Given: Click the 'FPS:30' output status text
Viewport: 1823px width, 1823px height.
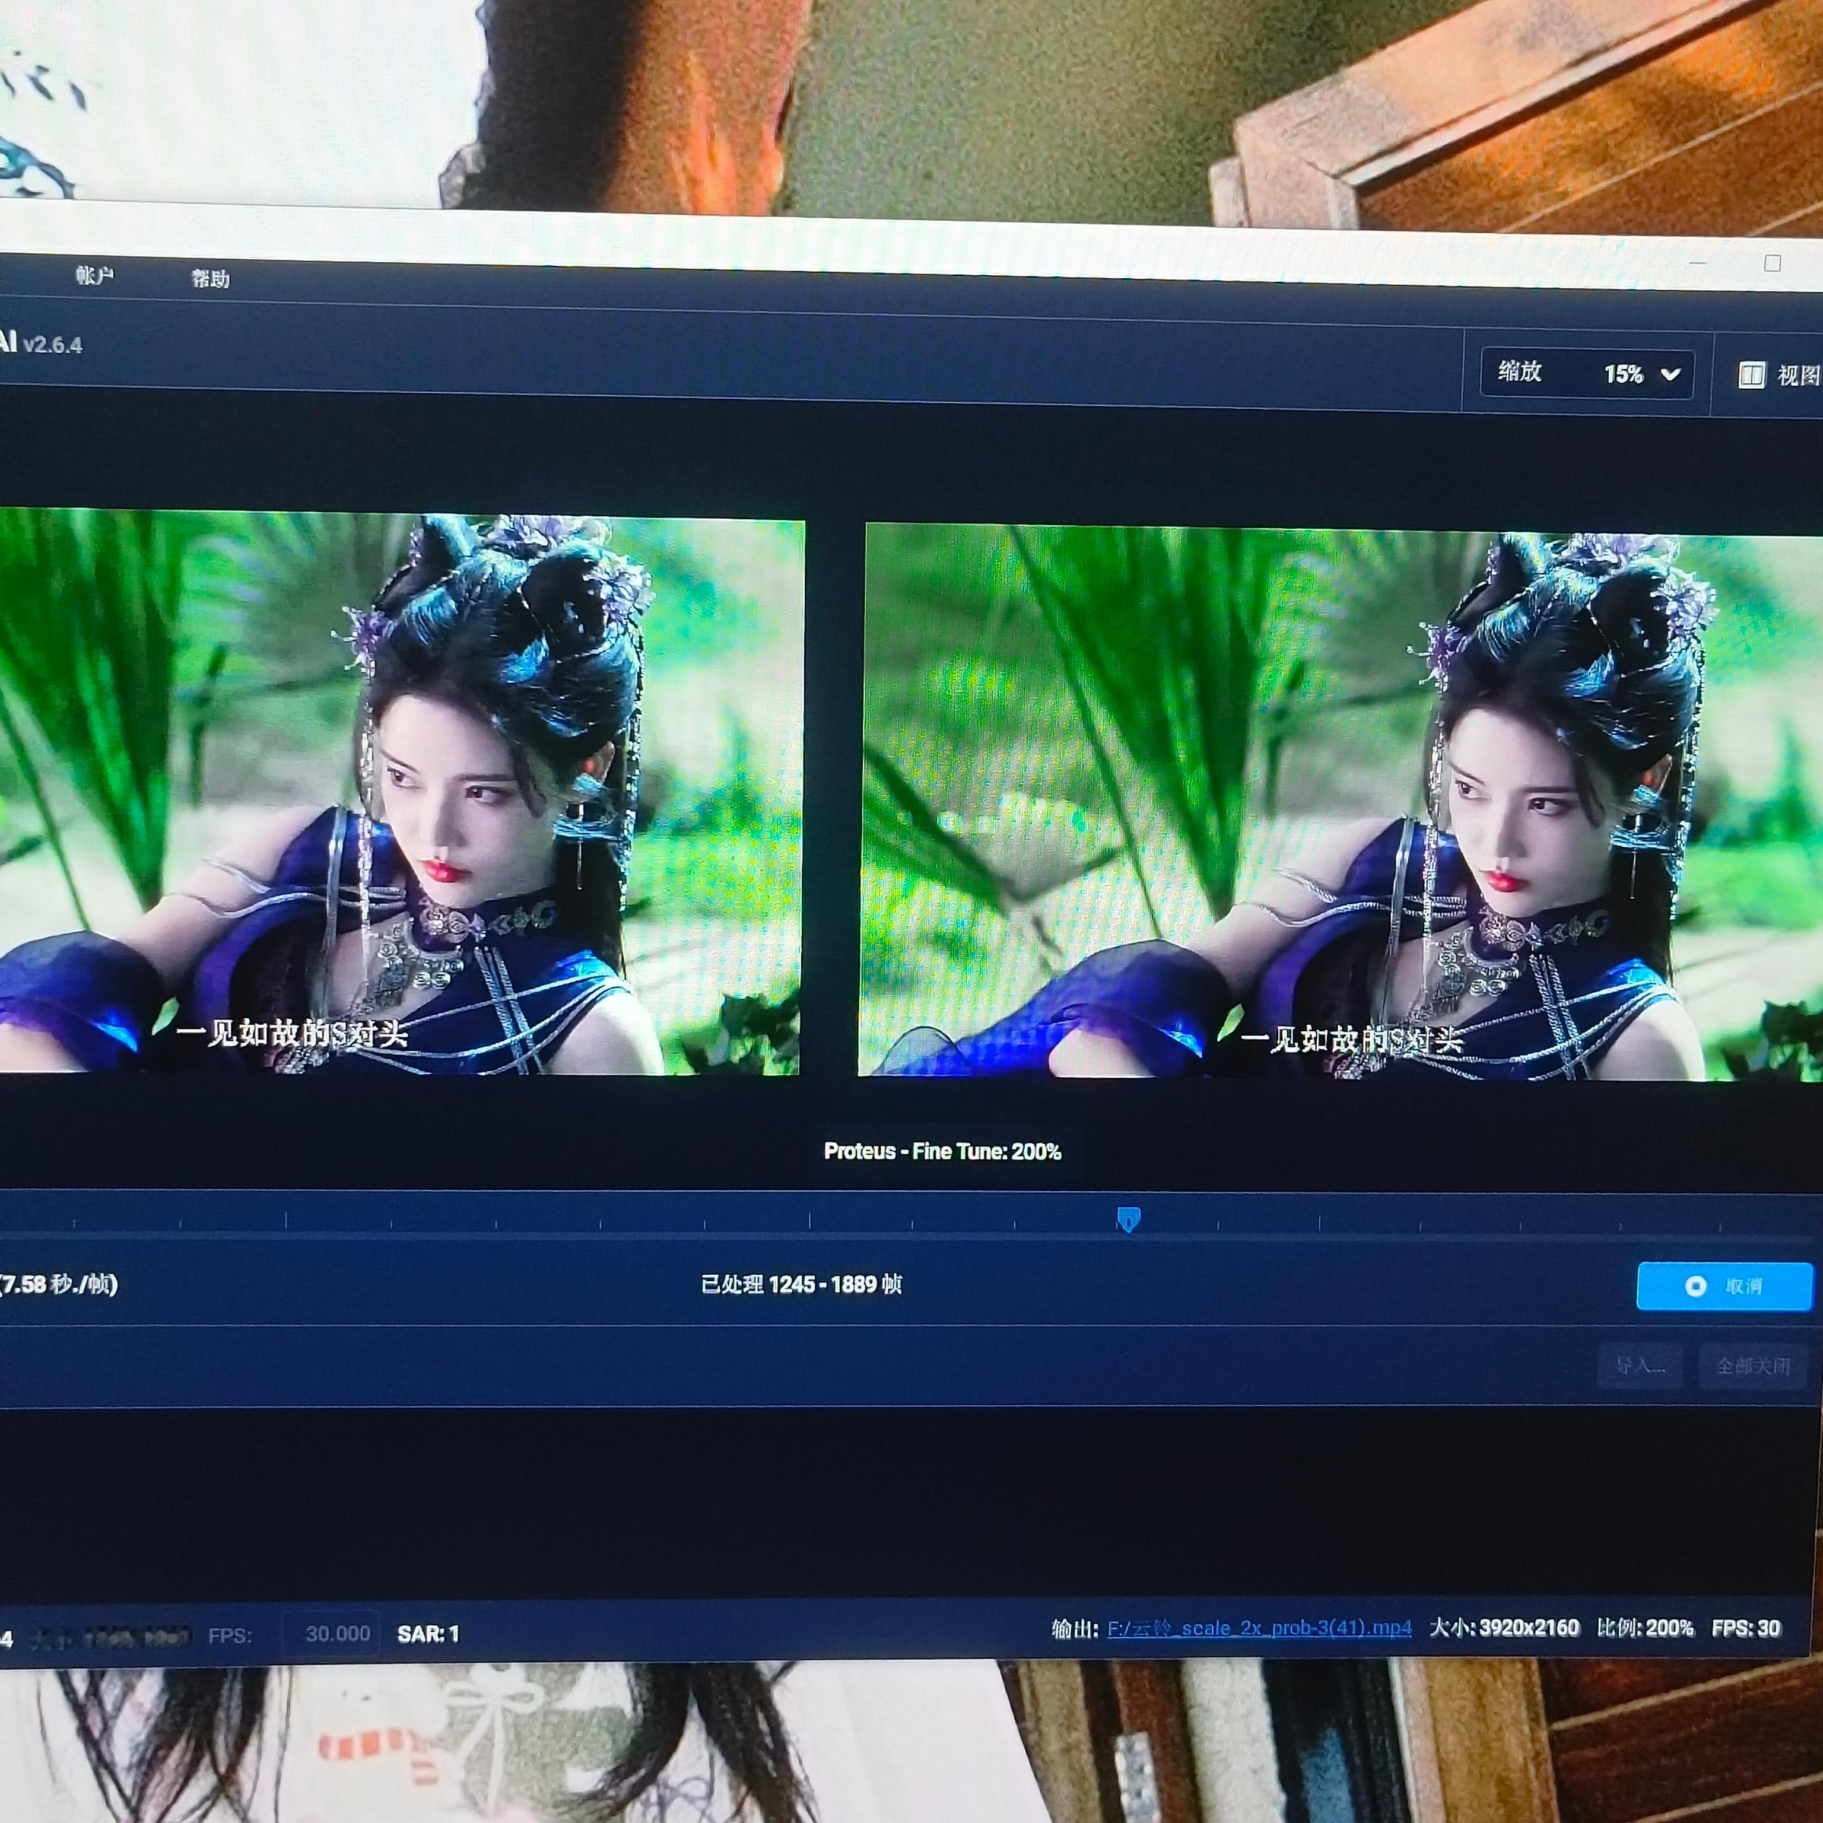Looking at the screenshot, I should tap(1746, 1628).
